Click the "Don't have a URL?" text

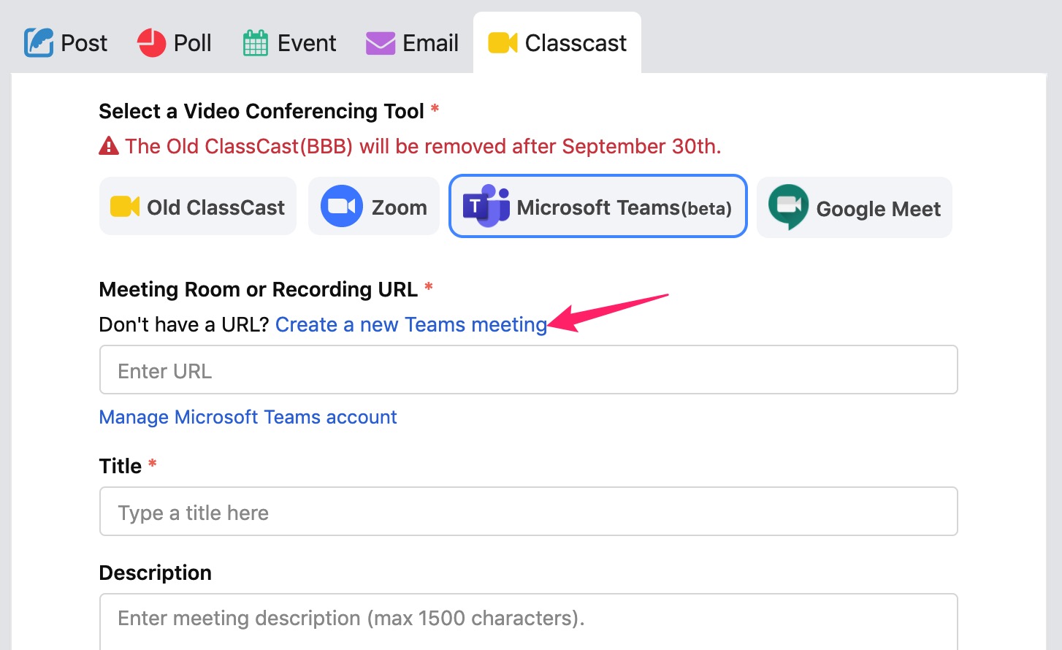184,324
